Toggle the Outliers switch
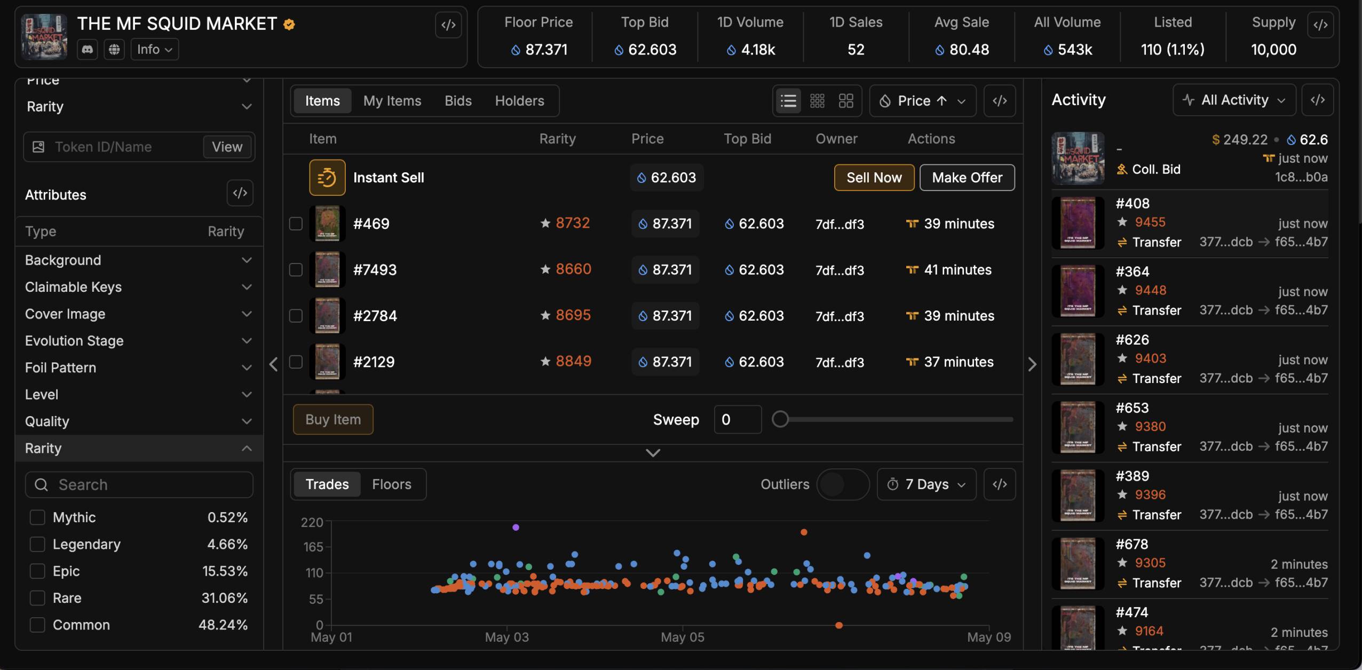1362x670 pixels. pos(842,484)
